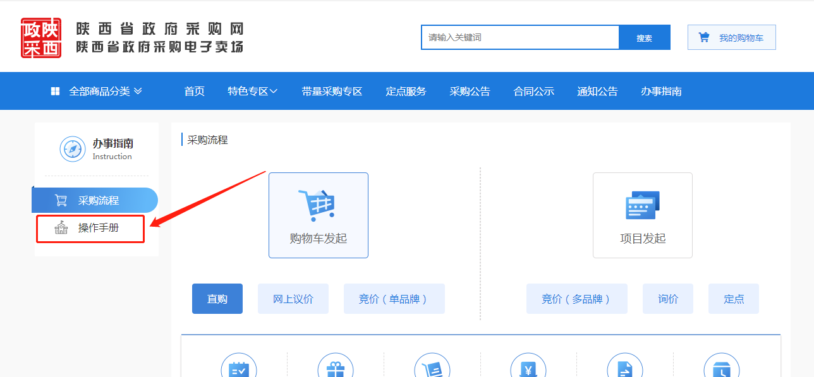This screenshot has height=377, width=814.
Task: Choose the 购物车发起 card
Action: pyautogui.click(x=319, y=215)
